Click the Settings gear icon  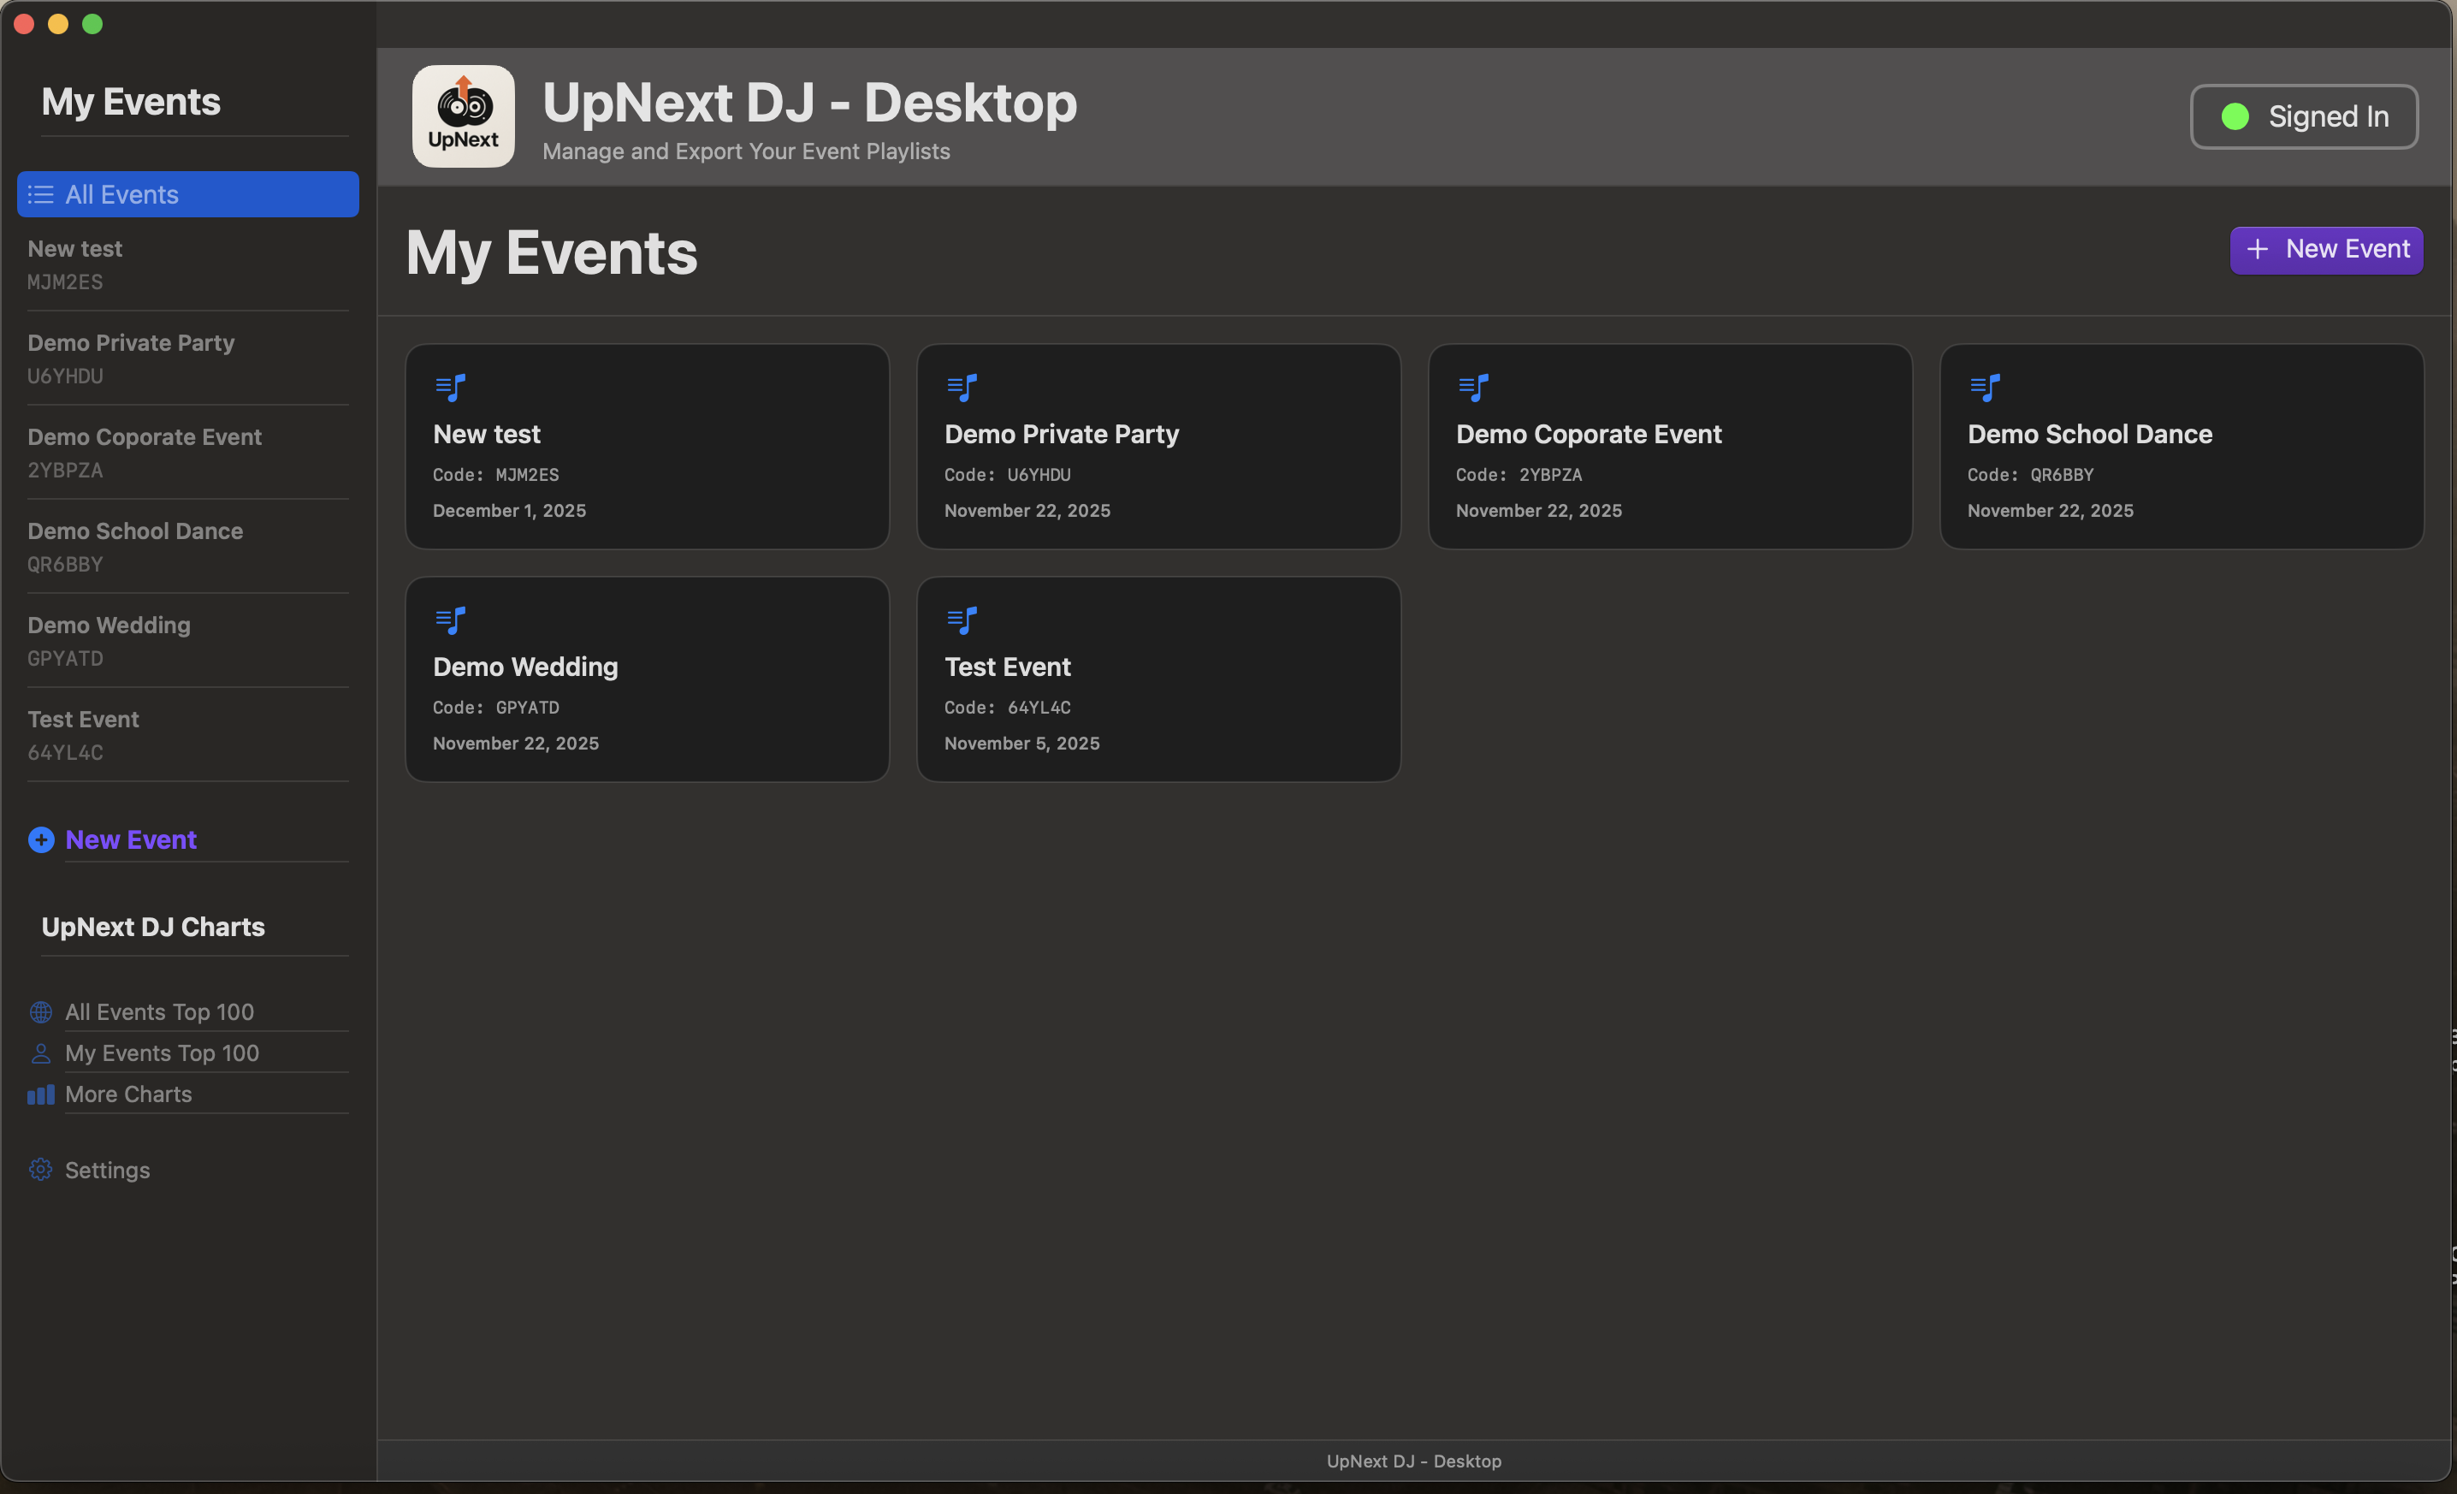pos(40,1169)
